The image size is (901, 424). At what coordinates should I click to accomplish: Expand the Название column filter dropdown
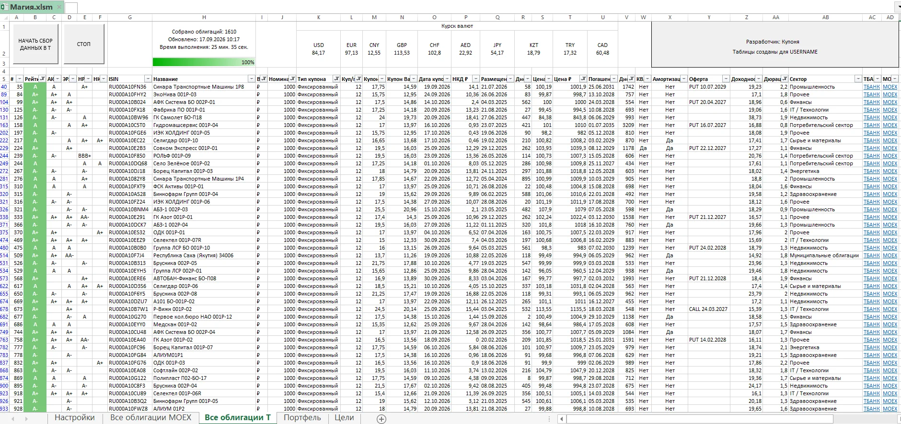(x=251, y=79)
